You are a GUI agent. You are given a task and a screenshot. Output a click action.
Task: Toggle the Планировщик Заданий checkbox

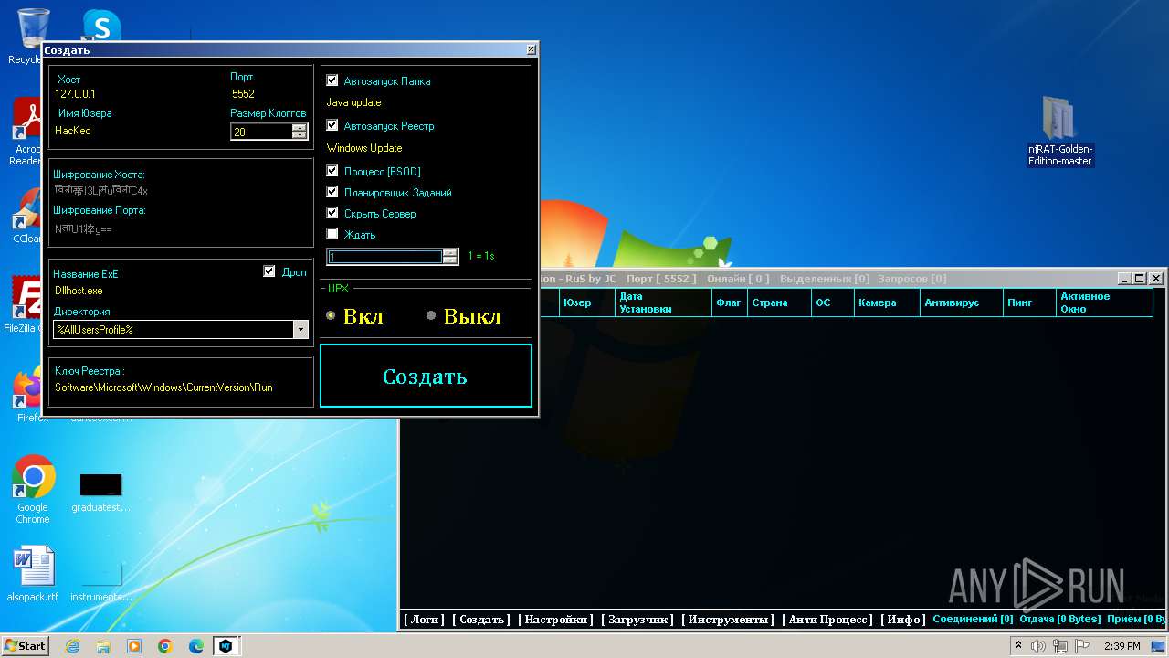click(332, 192)
